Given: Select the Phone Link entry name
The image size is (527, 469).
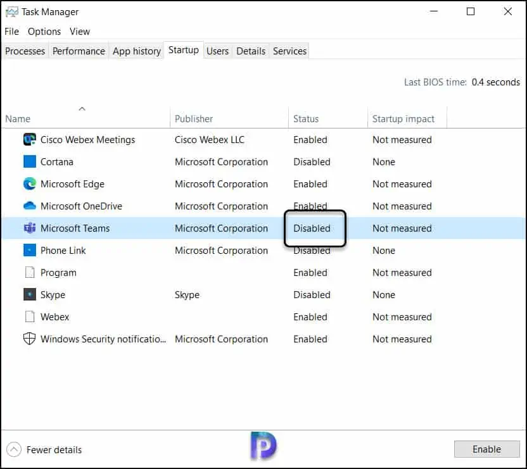Looking at the screenshot, I should click(63, 250).
